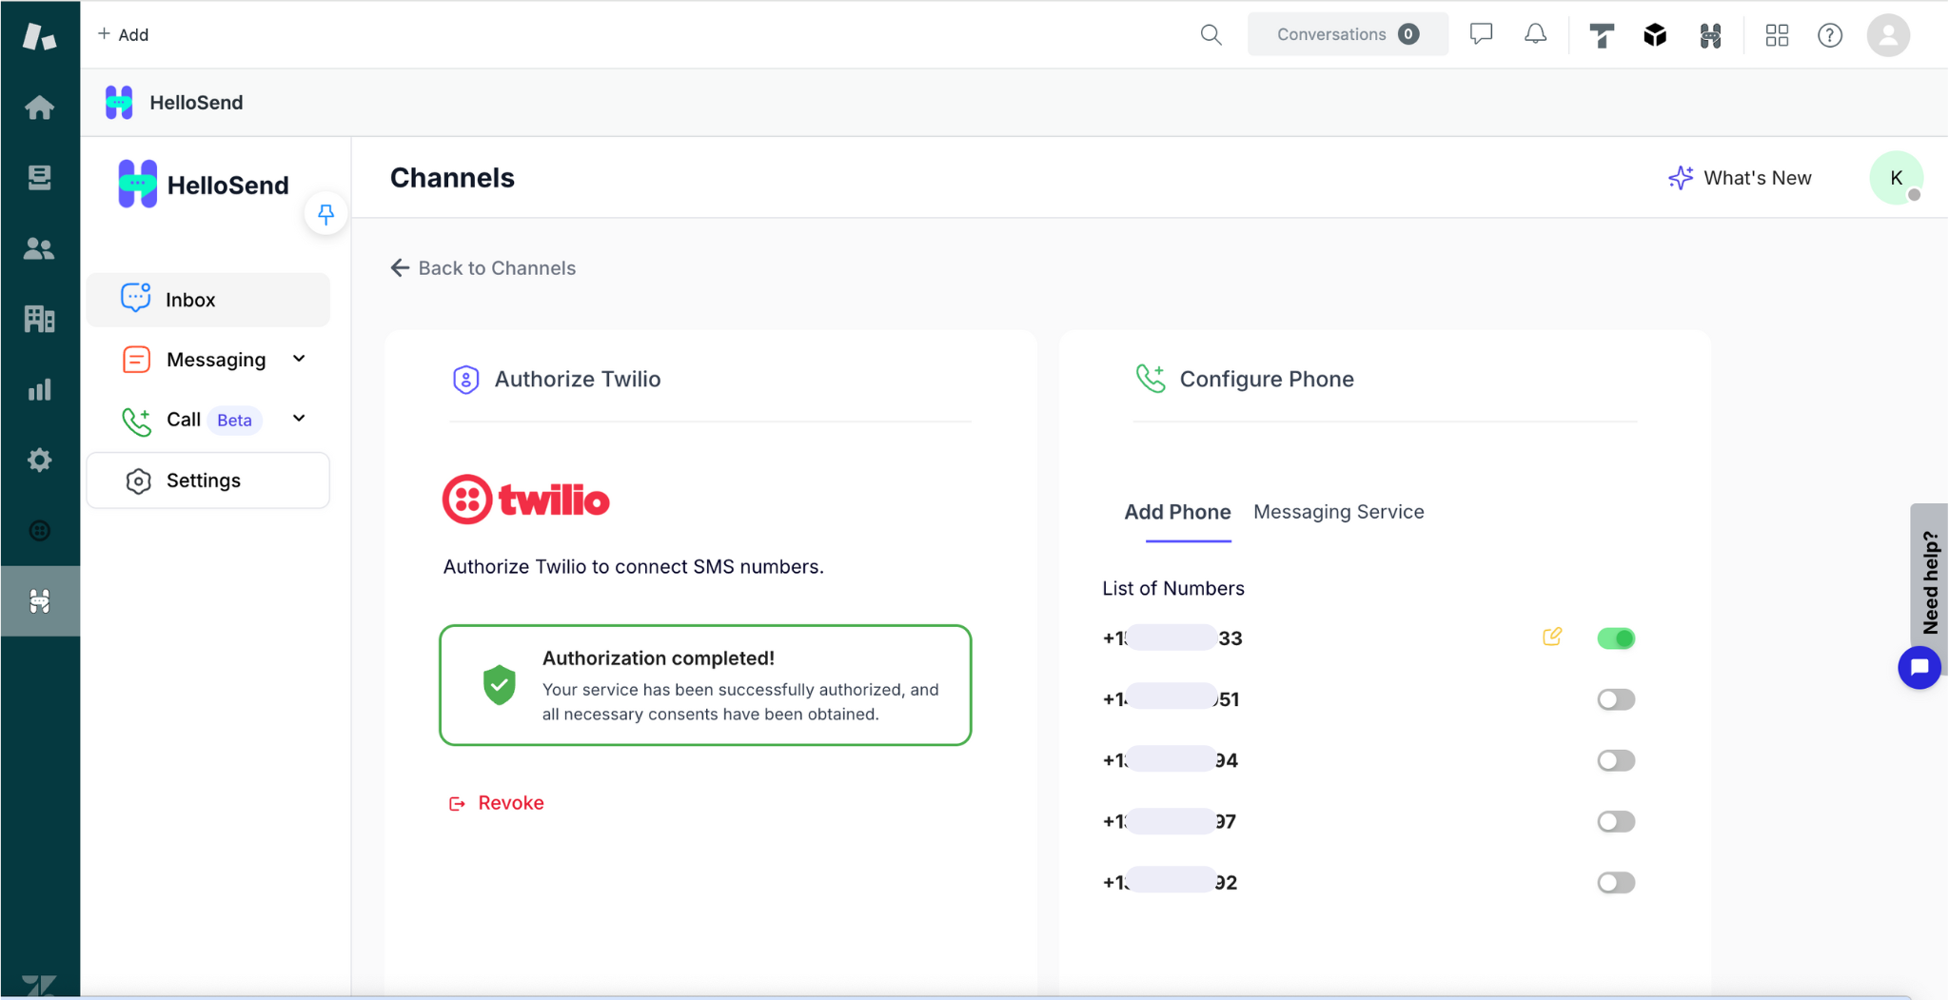Click the Channels page title
The width and height of the screenshot is (1949, 1000).
pos(452,178)
